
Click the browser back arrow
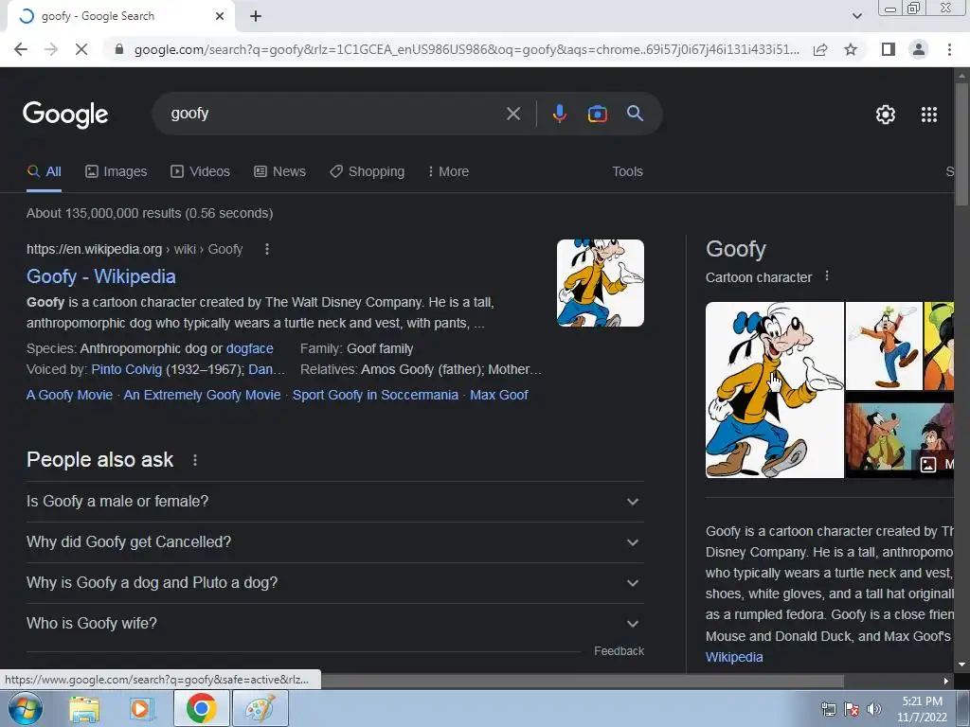click(21, 49)
